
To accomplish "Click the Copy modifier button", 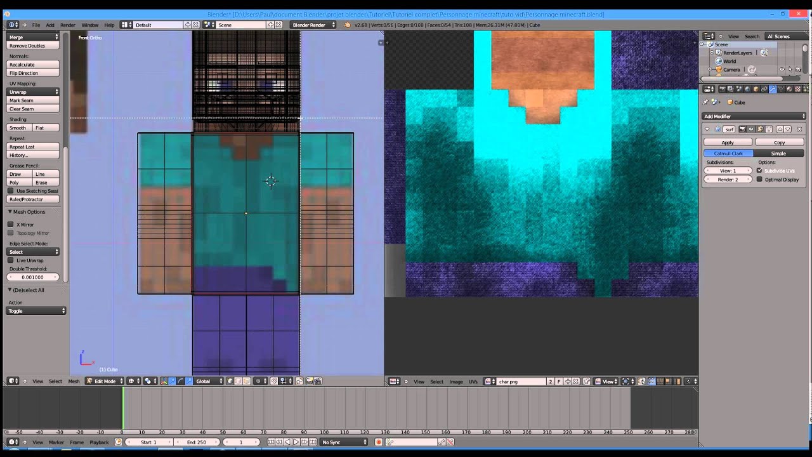I will [x=780, y=143].
